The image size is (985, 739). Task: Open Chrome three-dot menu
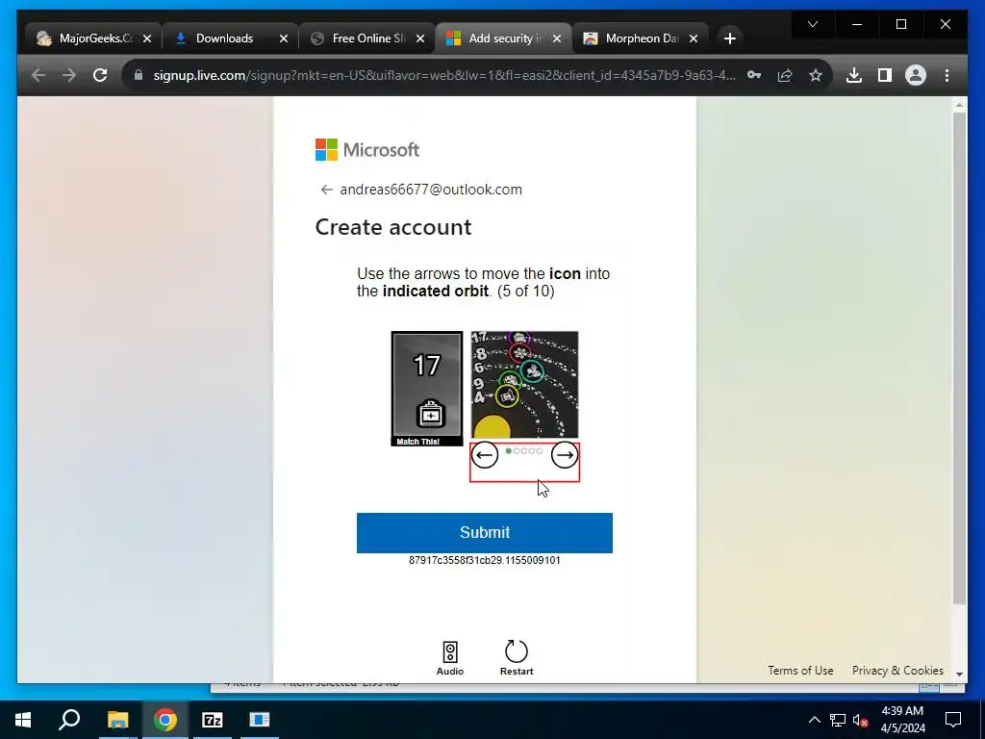click(x=947, y=75)
